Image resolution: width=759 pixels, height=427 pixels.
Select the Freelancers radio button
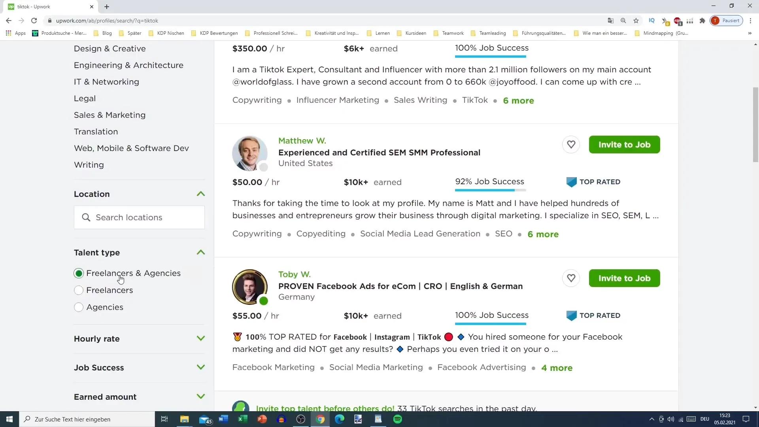tap(79, 290)
